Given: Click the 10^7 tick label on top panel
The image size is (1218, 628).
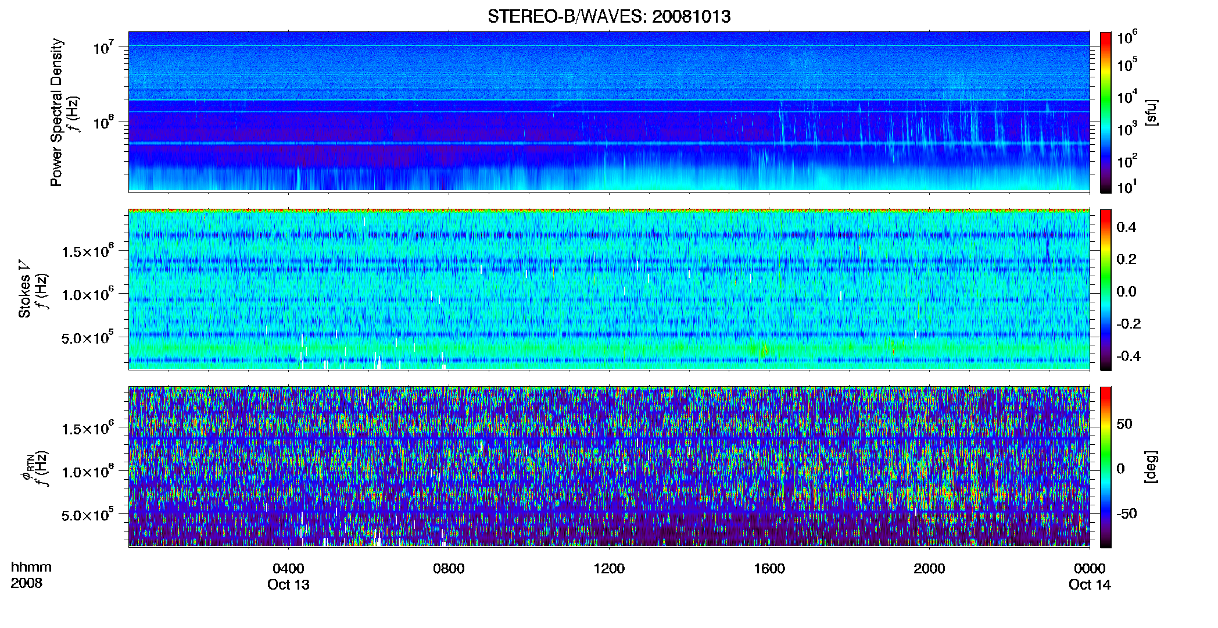Looking at the screenshot, I should pos(103,47).
